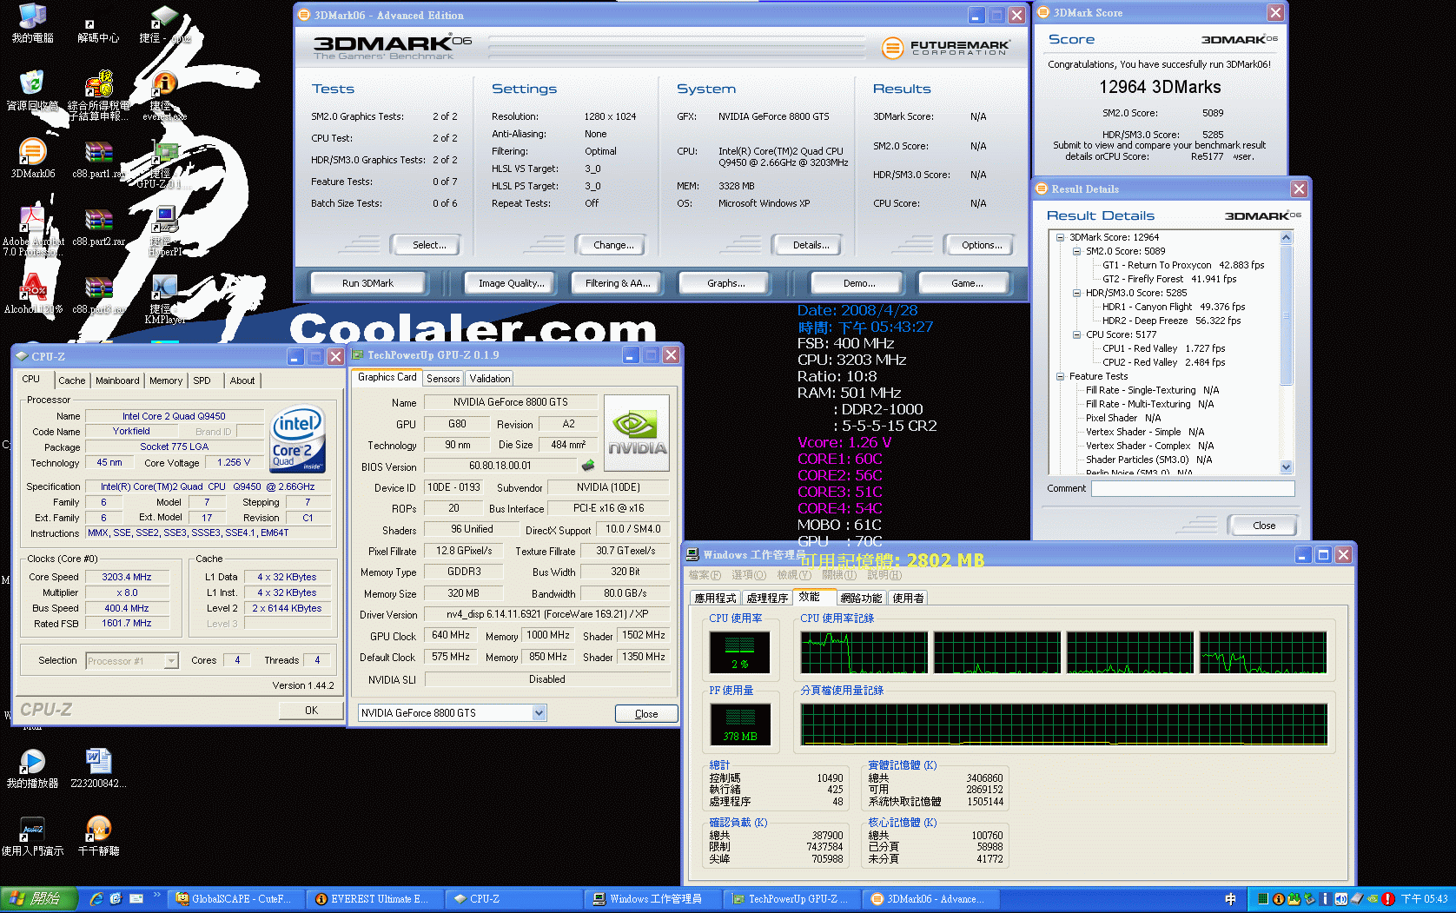Image resolution: width=1456 pixels, height=913 pixels.
Task: Open the cpuz desktop shortcut
Action: [x=164, y=24]
